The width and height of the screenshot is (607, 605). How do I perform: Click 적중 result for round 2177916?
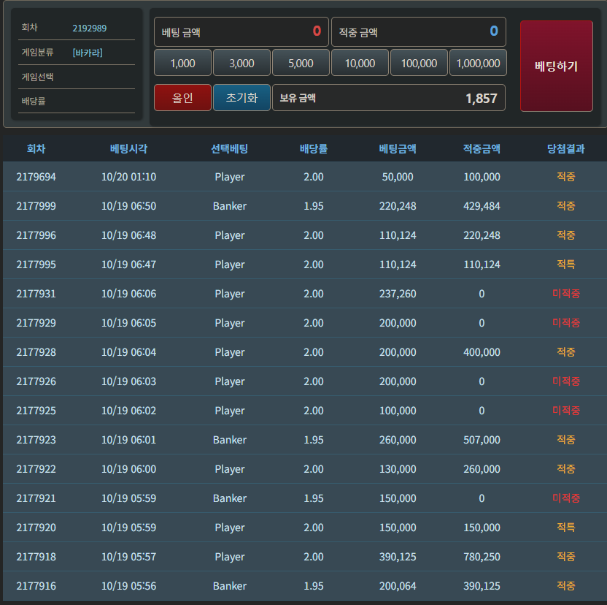click(x=565, y=586)
